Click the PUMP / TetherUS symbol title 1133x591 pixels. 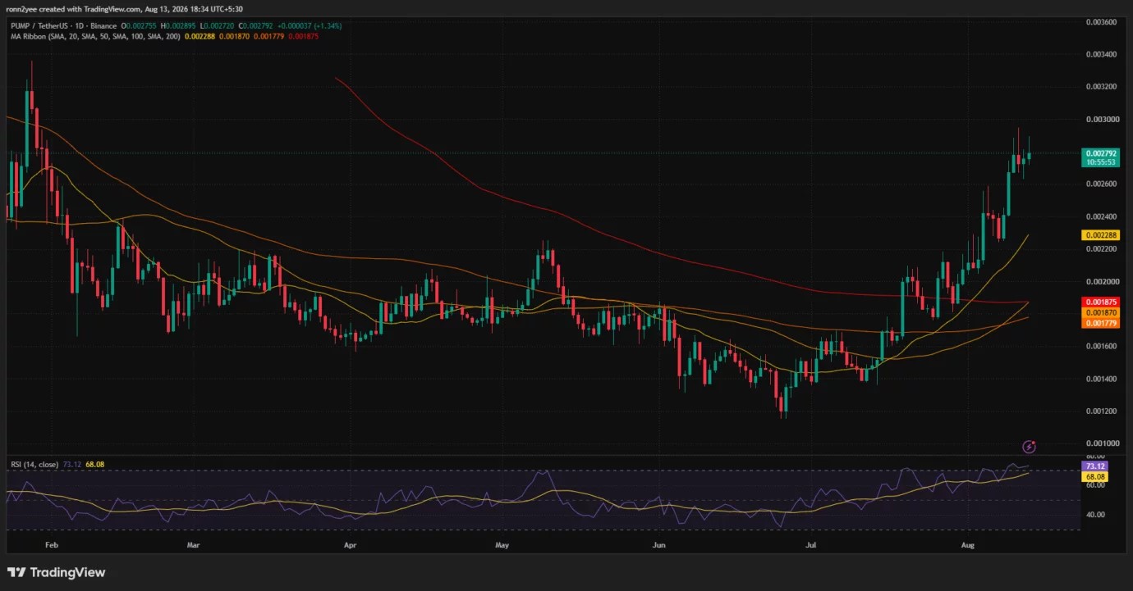39,26
